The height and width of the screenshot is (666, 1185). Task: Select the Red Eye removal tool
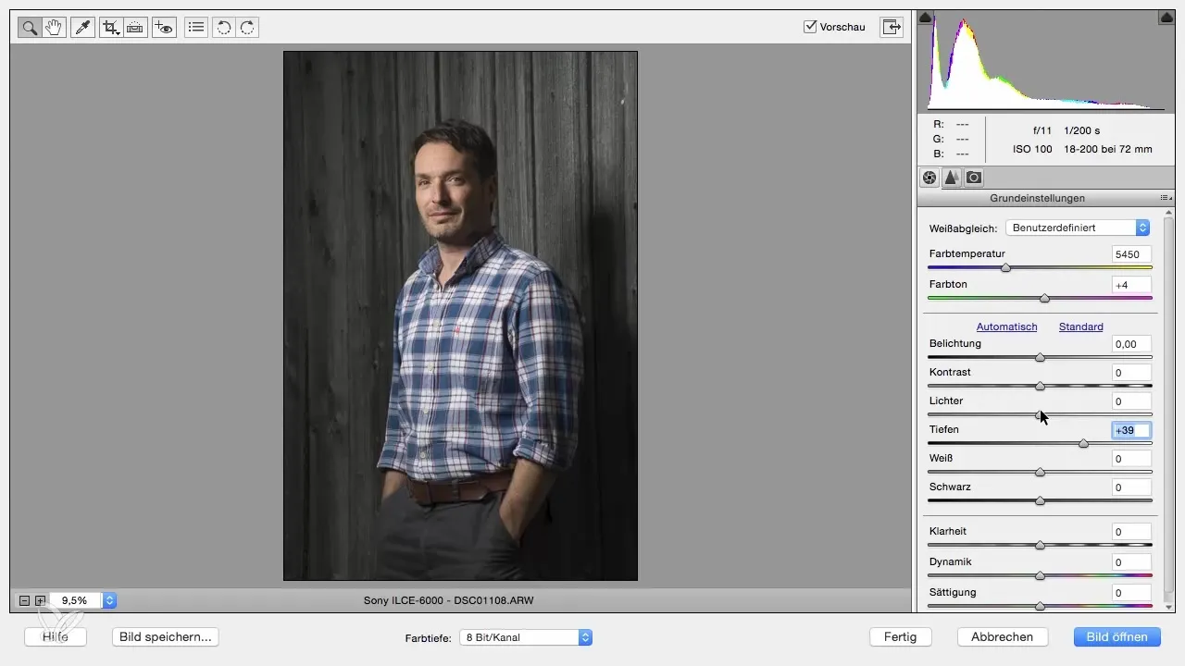pyautogui.click(x=165, y=28)
